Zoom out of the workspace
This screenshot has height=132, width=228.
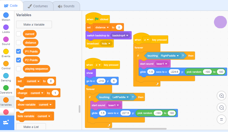click(x=222, y=108)
